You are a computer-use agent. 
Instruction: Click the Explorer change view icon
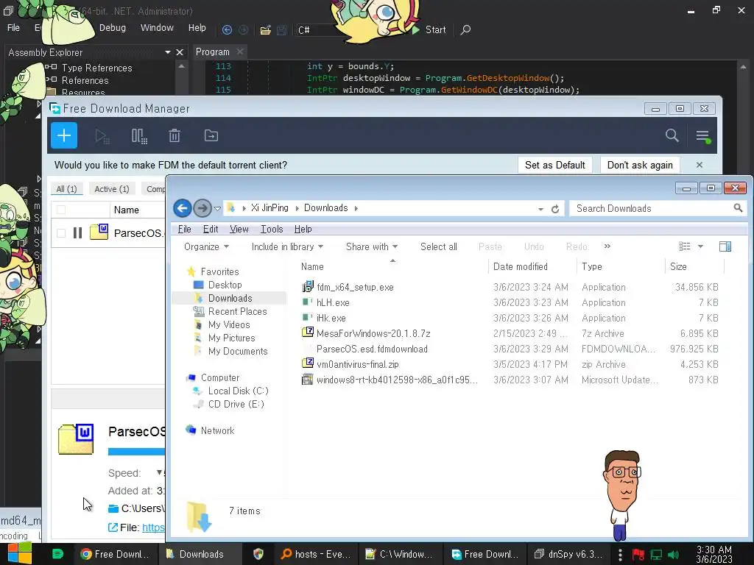[x=684, y=246]
